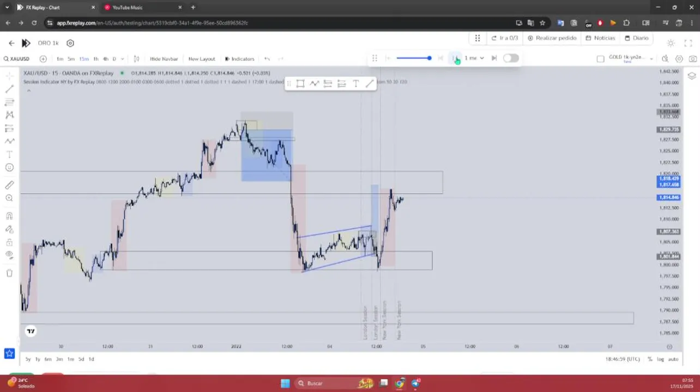Click Ir a 0/3 button
This screenshot has height=392, width=700.
[x=504, y=38]
